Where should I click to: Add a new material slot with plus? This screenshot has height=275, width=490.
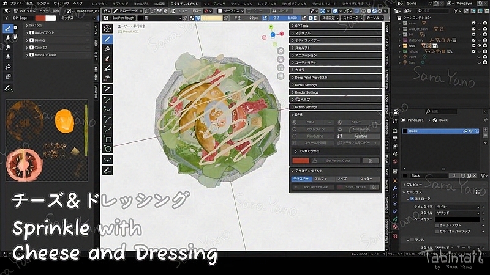point(486,130)
